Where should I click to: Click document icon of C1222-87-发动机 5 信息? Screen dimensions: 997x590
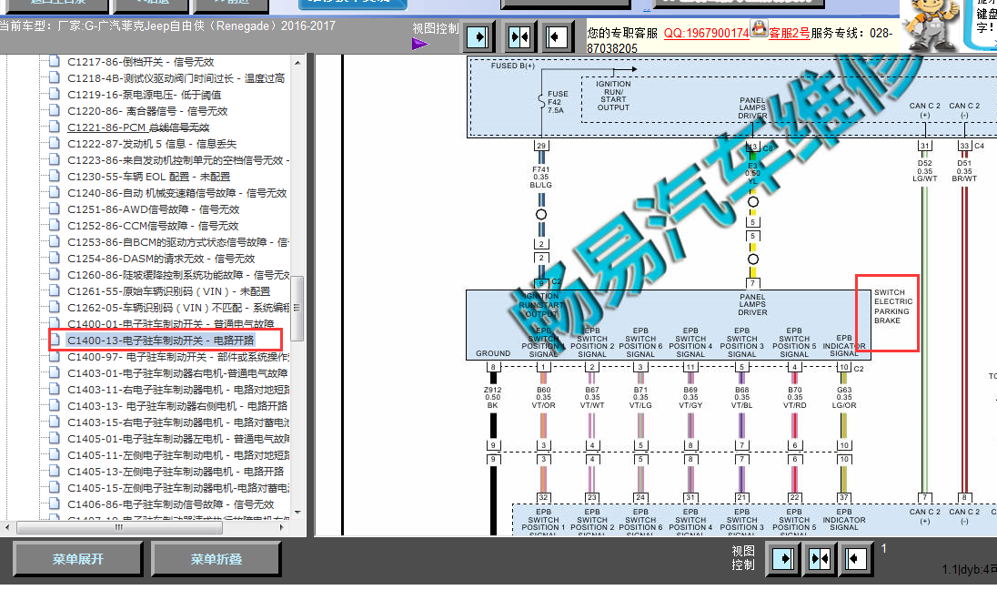pyautogui.click(x=55, y=143)
